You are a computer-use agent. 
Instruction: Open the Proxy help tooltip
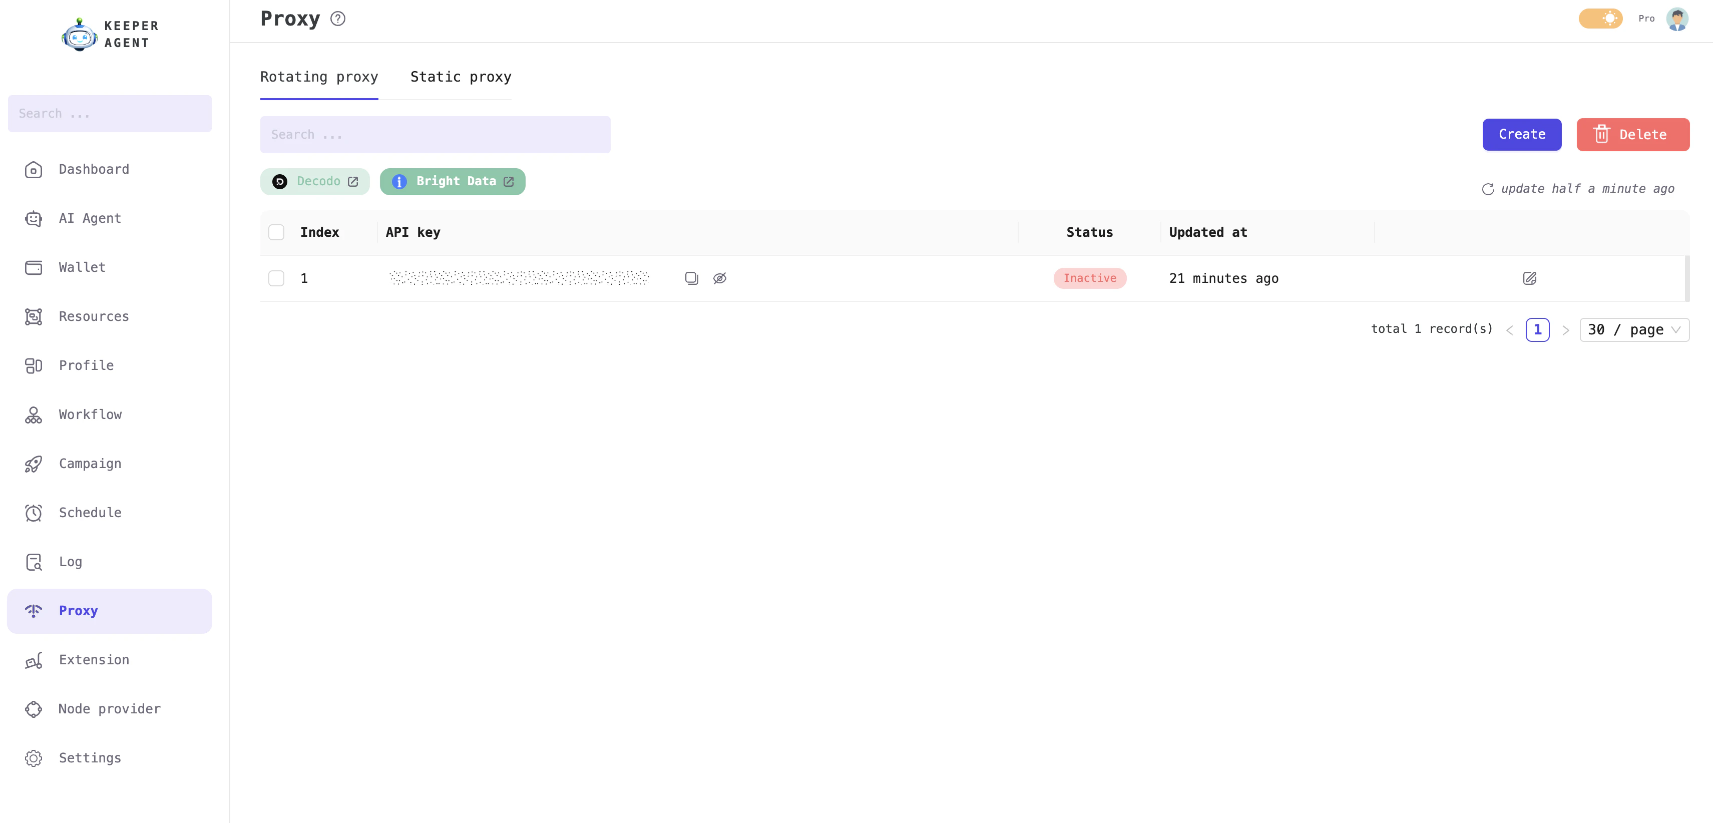click(337, 18)
